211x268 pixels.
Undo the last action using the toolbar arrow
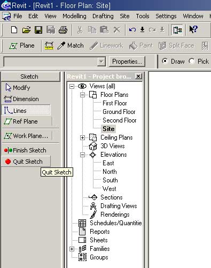click(x=132, y=29)
